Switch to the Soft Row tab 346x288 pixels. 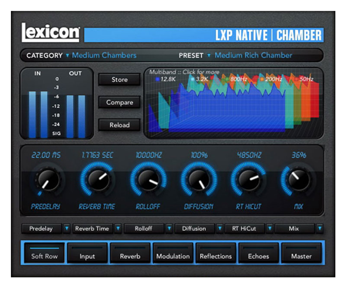tap(44, 253)
